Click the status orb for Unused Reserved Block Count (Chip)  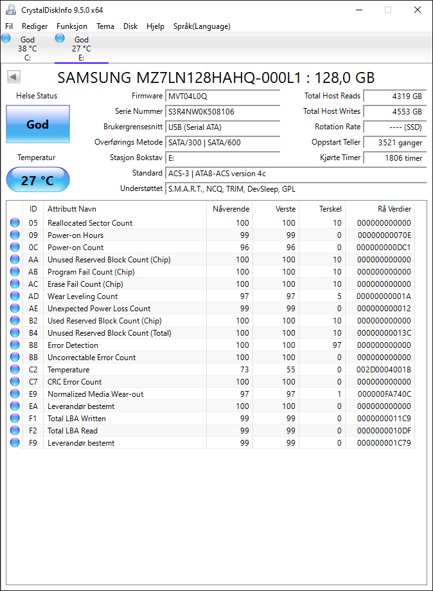15,259
